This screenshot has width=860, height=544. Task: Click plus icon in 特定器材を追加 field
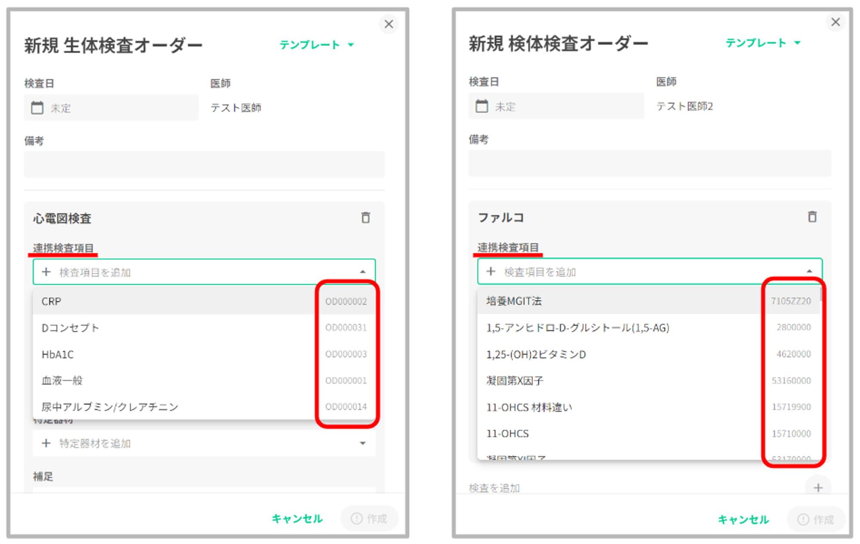pos(46,443)
